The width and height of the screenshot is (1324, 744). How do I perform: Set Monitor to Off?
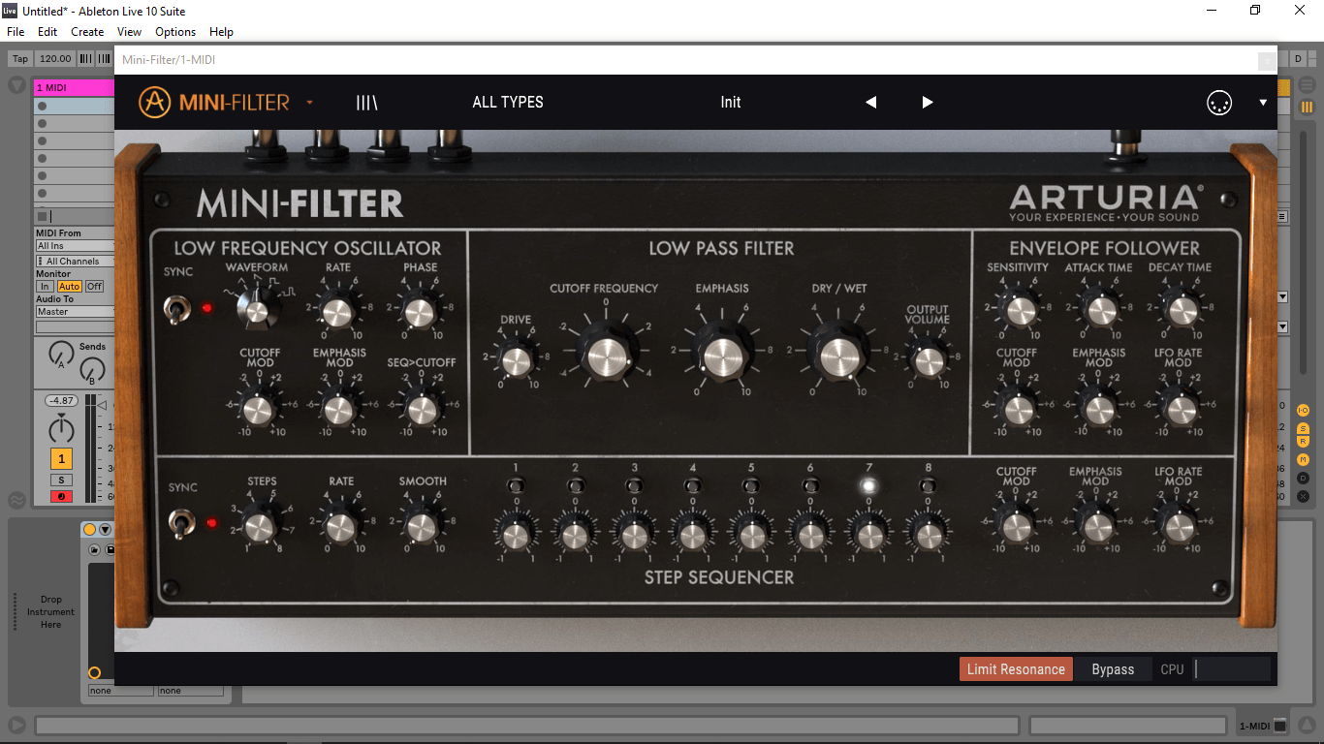94,287
